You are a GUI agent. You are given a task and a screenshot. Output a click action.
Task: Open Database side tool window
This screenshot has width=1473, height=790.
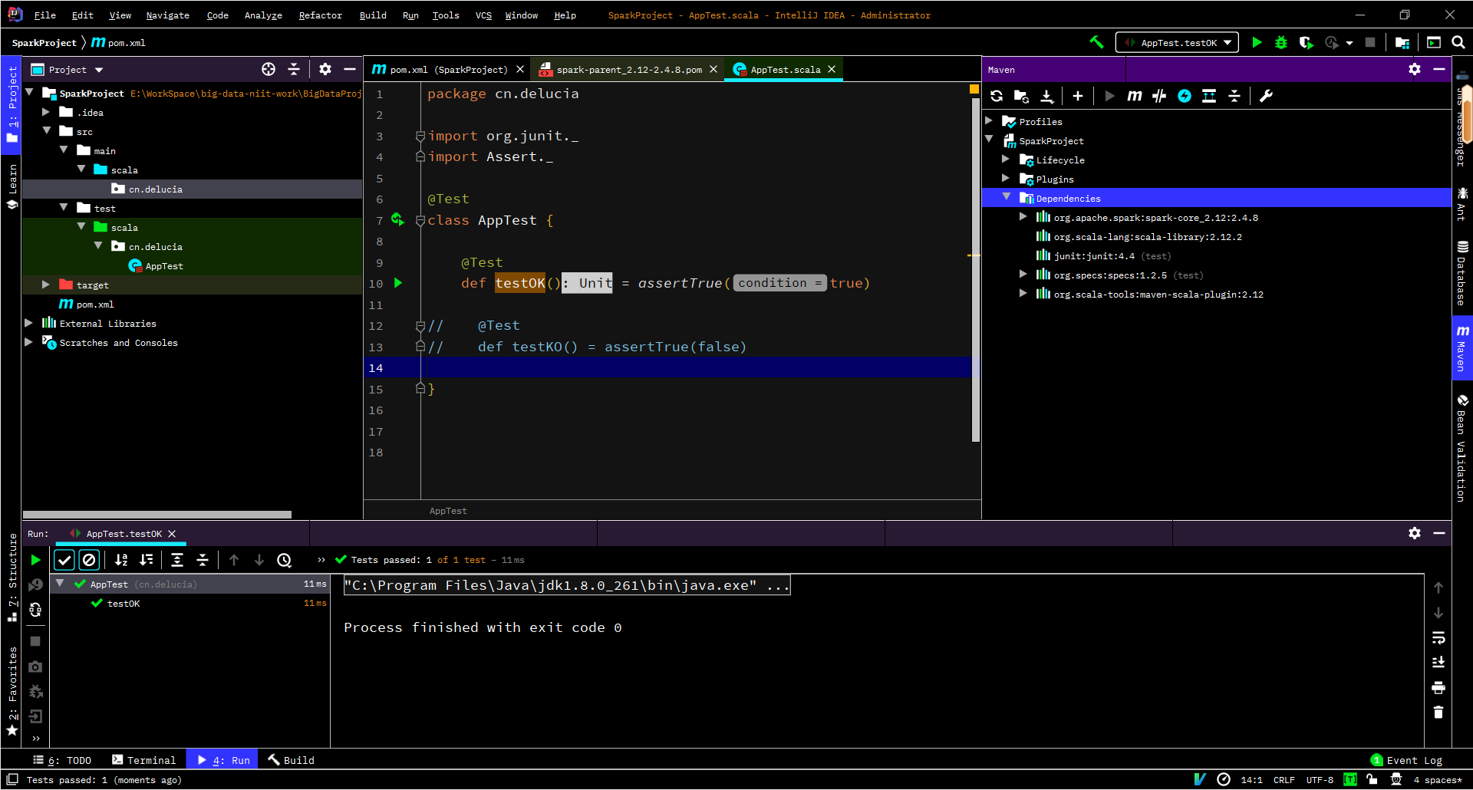coord(1462,274)
